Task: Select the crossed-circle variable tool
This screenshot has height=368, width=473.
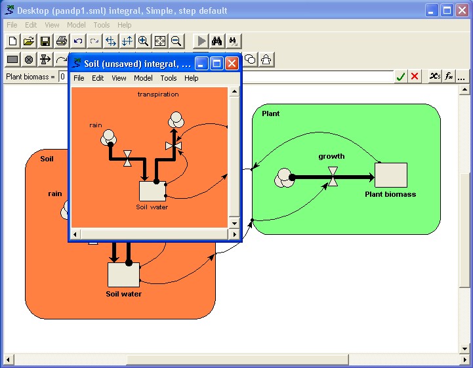Action: [x=29, y=60]
